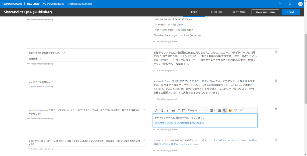This screenshot has height=156, width=307.
Task: Open the Test panel button
Action: coord(290,12)
